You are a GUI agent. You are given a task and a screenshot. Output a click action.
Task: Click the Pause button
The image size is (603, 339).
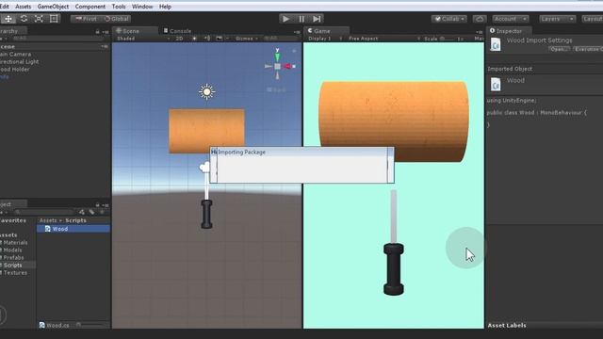[301, 19]
